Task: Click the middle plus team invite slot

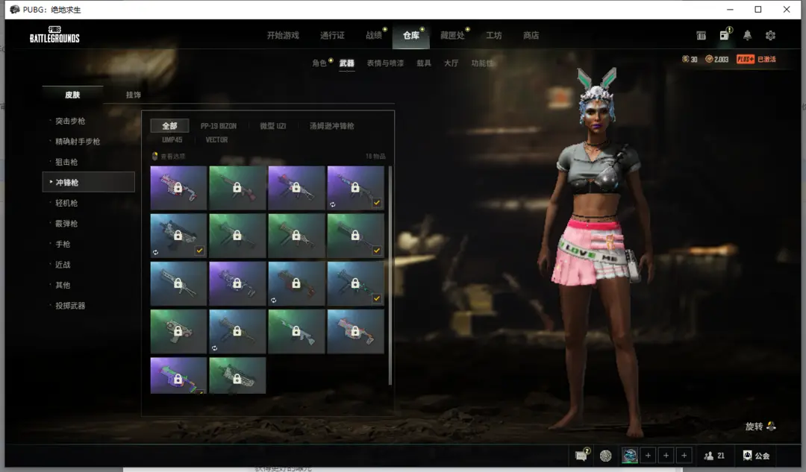Action: [666, 456]
